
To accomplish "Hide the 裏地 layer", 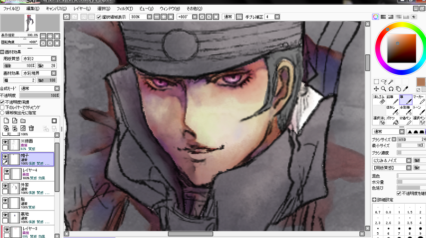I will tap(5, 215).
